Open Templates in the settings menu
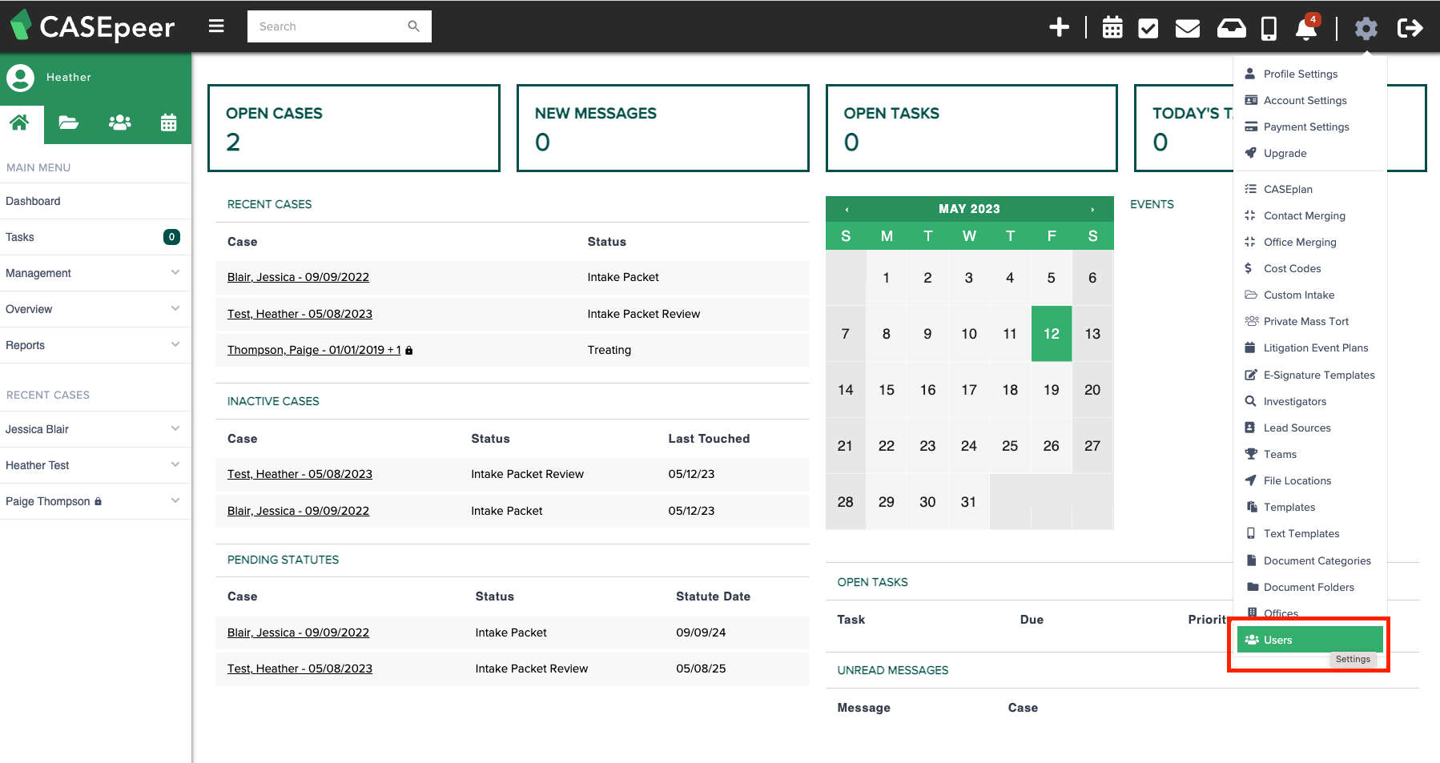This screenshot has width=1440, height=763. pos(1310,507)
